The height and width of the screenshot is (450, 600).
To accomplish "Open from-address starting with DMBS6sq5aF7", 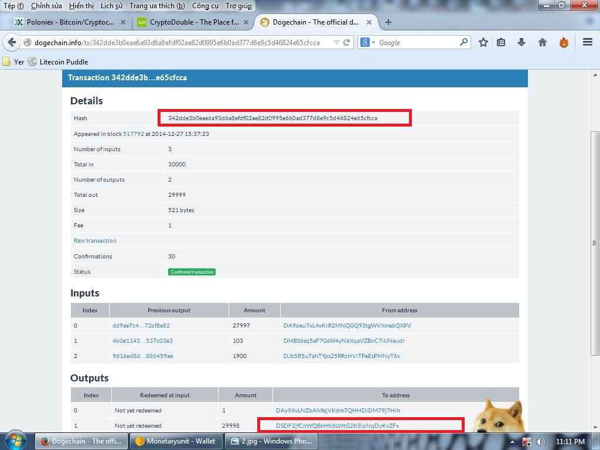I will pos(344,340).
